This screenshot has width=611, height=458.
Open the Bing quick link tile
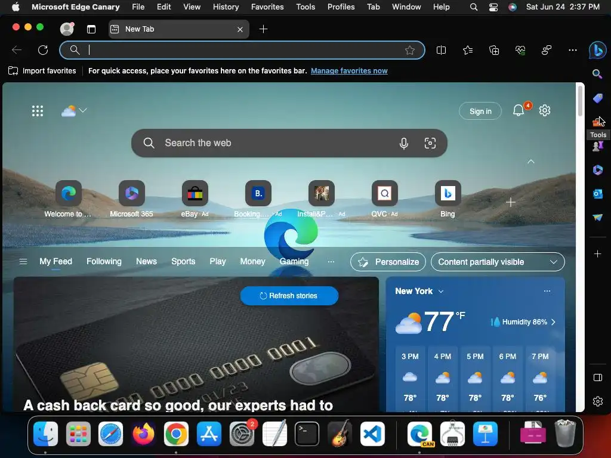click(x=448, y=199)
